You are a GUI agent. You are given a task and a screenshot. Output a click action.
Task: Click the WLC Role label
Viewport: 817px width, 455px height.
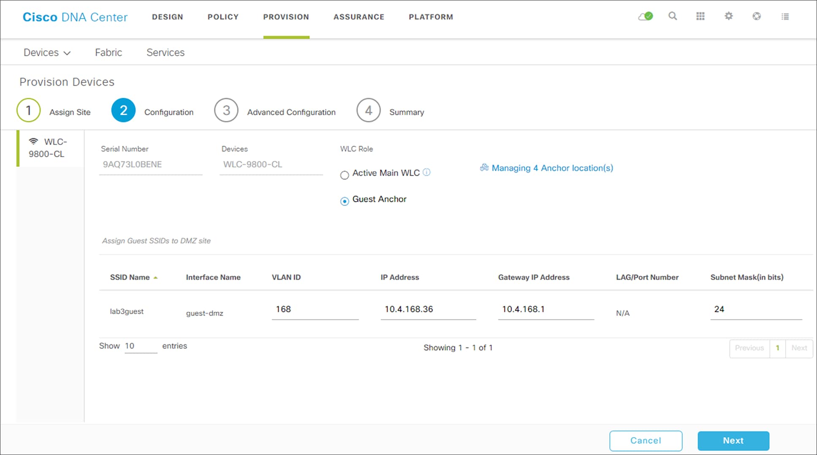tap(357, 149)
